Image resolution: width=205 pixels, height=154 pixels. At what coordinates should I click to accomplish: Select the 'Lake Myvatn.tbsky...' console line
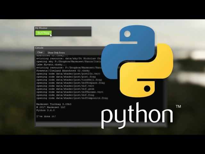pos(52,64)
